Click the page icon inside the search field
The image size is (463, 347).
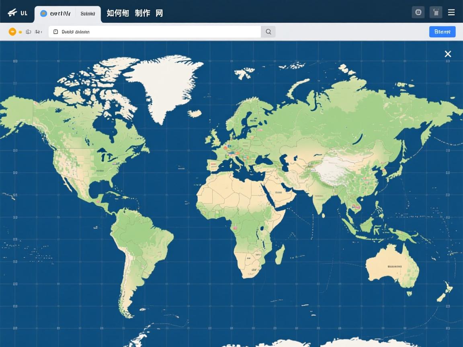coord(56,31)
